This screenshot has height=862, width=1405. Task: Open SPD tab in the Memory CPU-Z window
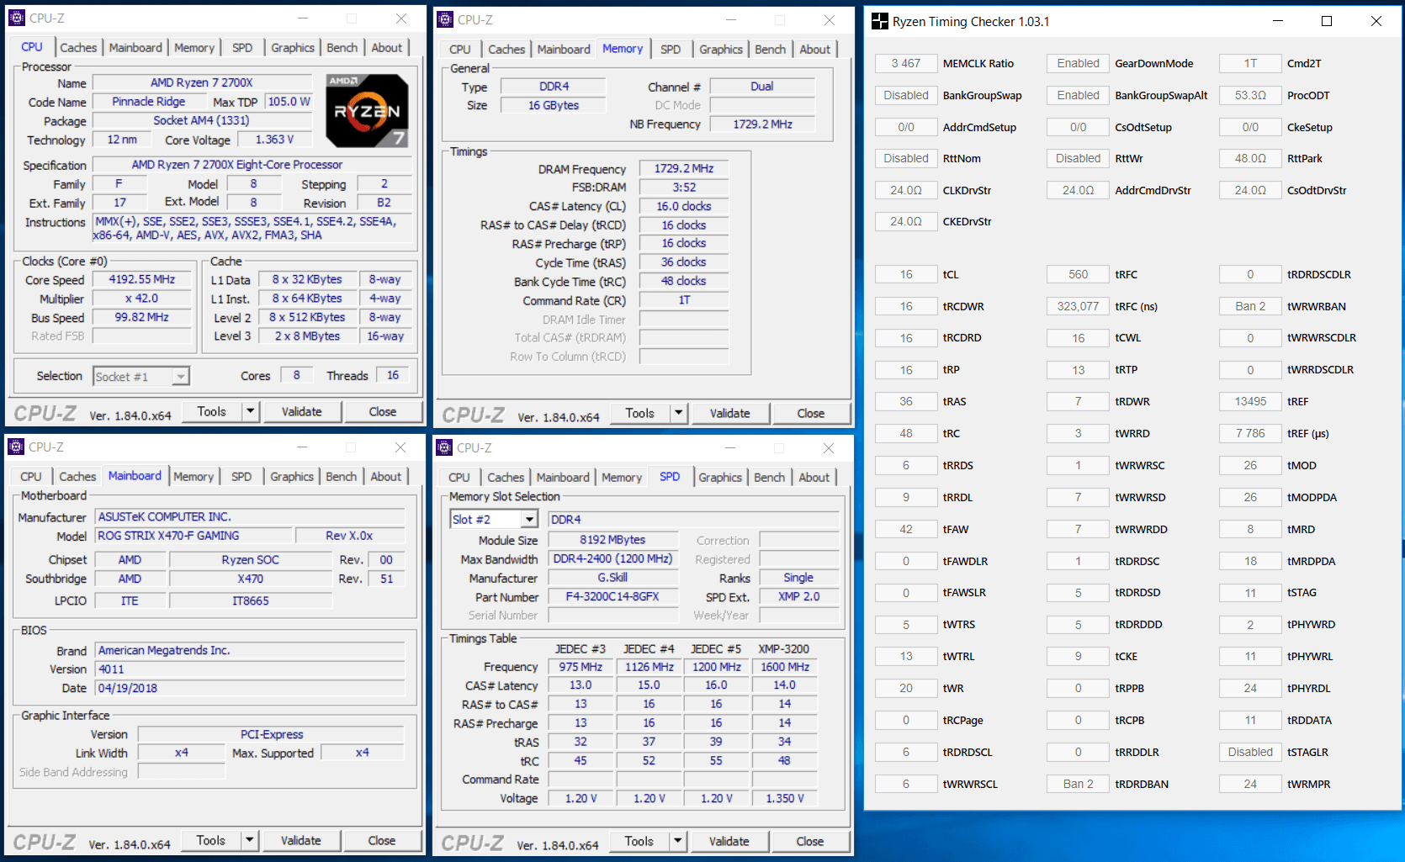click(x=671, y=50)
